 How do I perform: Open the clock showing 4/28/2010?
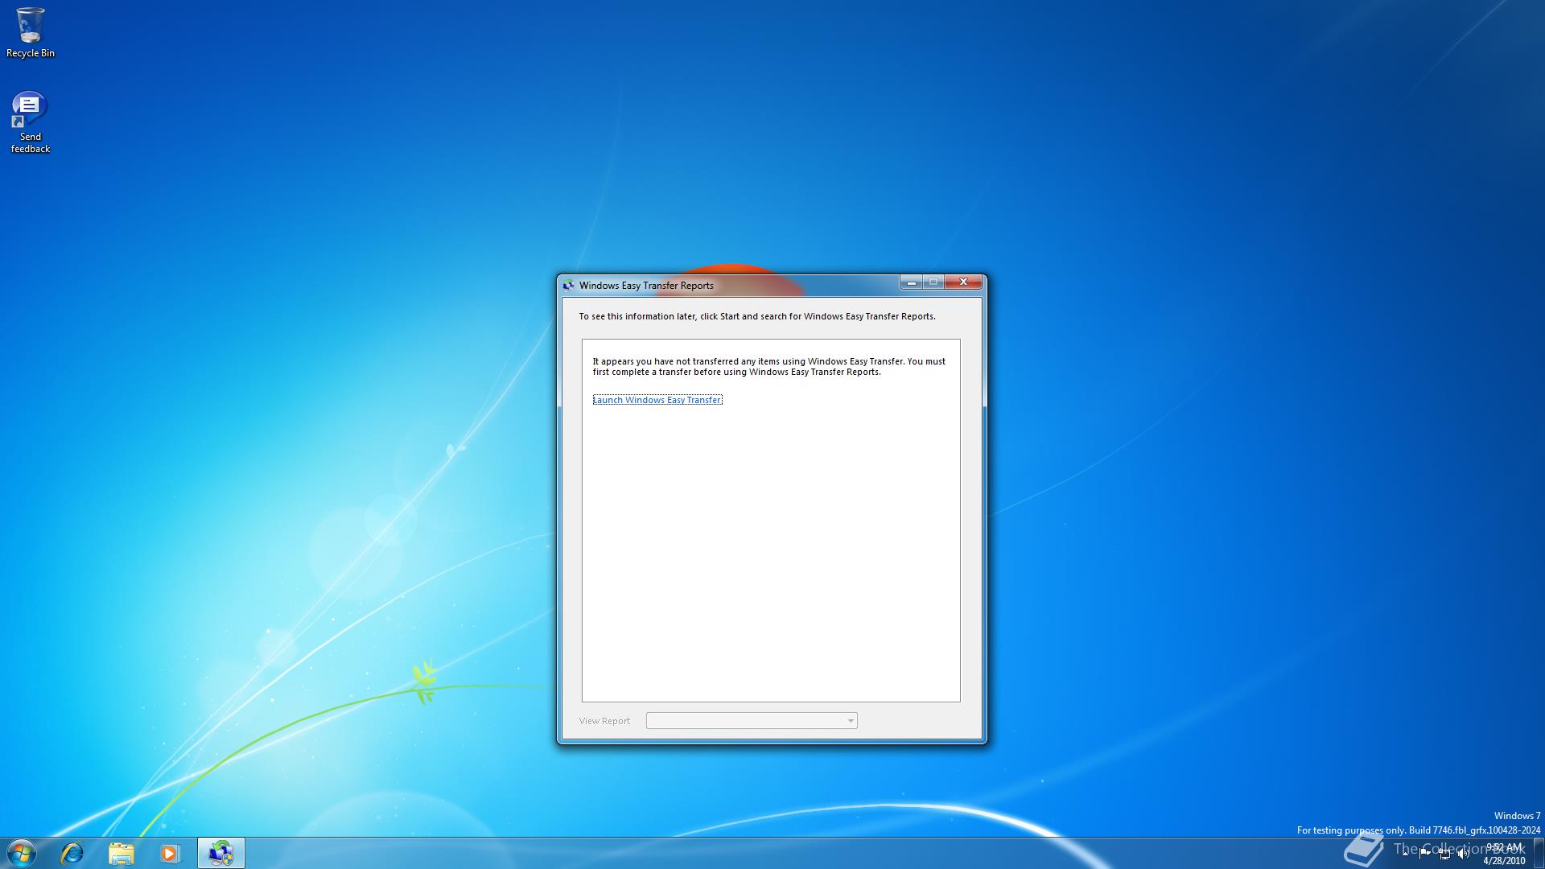[x=1504, y=854]
